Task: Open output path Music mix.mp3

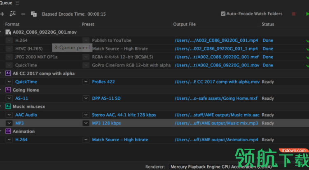Action: [x=216, y=123]
